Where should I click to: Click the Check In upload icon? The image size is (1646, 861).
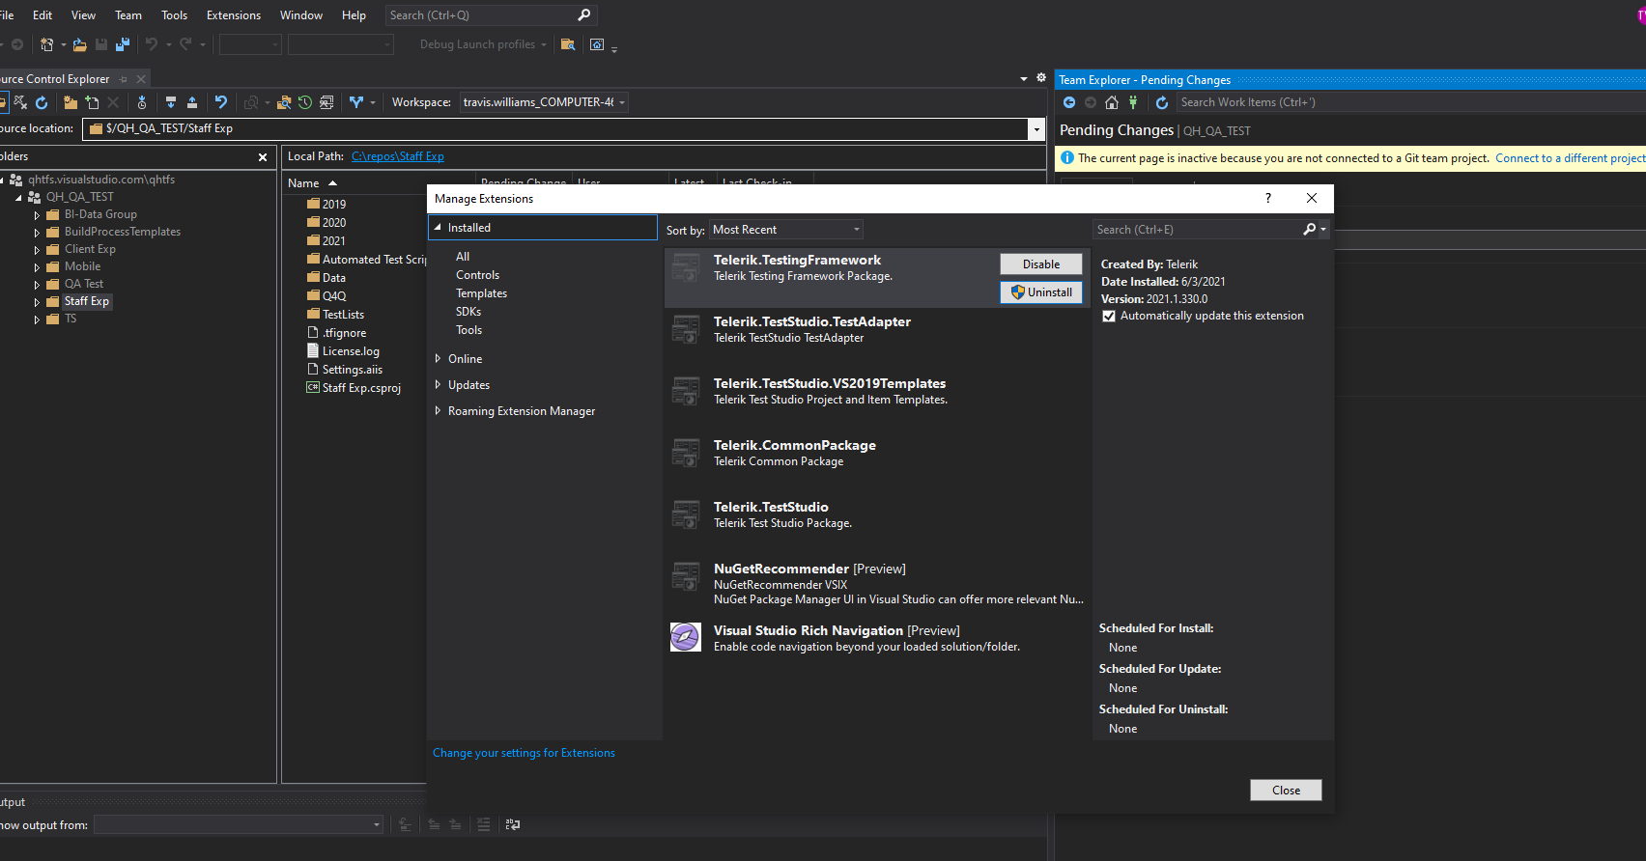point(192,102)
